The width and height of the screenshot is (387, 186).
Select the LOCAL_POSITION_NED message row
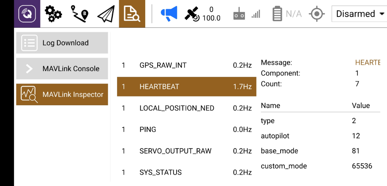coord(186,108)
